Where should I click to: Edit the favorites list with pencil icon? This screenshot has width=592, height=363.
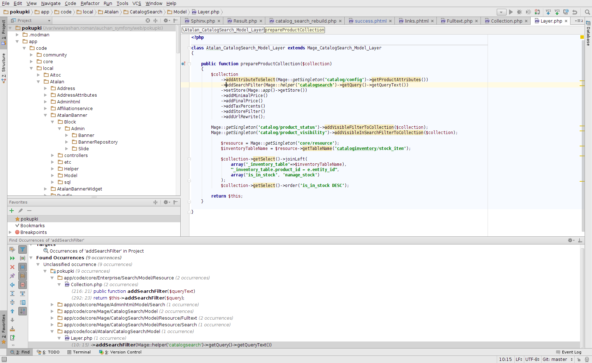(x=20, y=211)
